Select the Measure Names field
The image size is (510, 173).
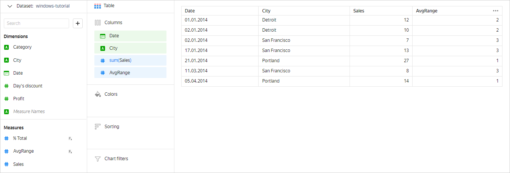pos(29,112)
